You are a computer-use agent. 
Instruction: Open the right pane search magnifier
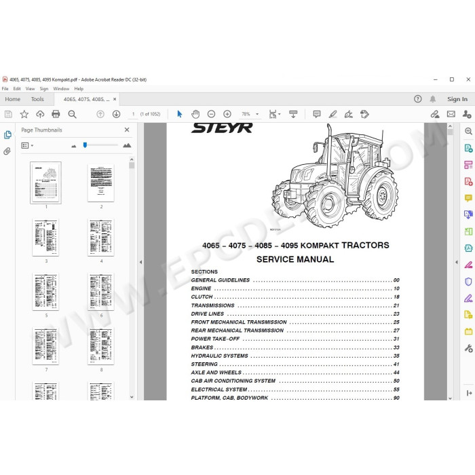[468, 131]
